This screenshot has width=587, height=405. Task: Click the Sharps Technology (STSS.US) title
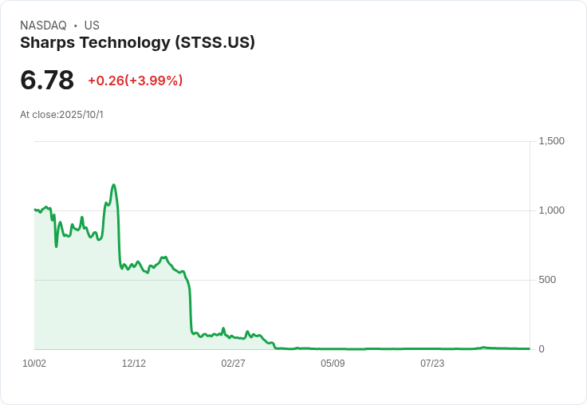tap(137, 43)
